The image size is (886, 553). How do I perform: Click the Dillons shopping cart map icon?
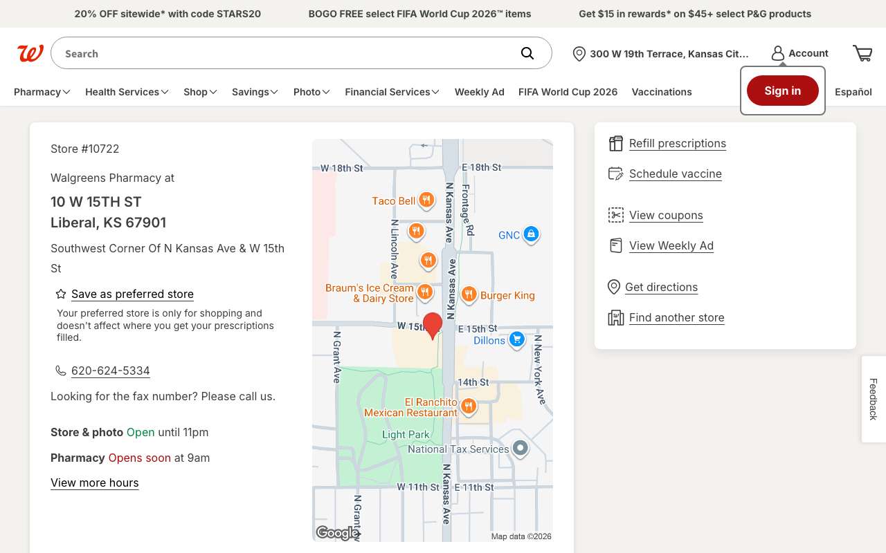[516, 339]
